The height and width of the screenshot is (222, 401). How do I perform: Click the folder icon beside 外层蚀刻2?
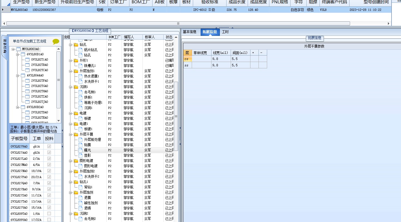click(76, 171)
